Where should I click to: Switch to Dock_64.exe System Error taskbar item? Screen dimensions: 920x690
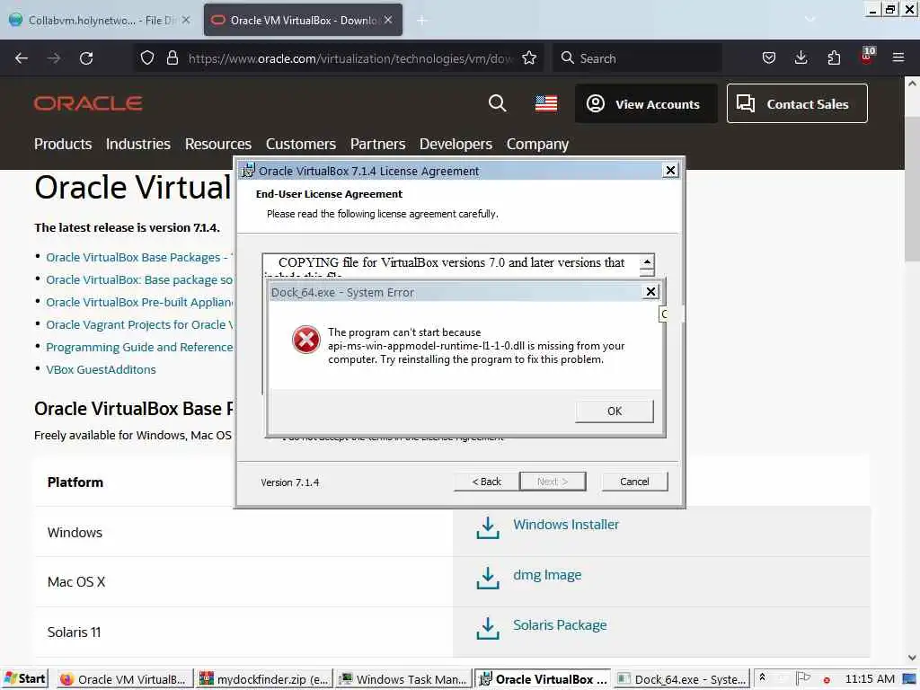[x=683, y=679]
